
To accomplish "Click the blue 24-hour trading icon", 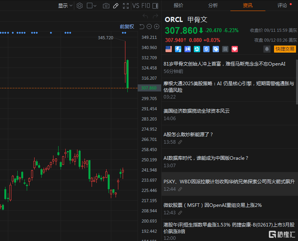I will pos(188,49).
